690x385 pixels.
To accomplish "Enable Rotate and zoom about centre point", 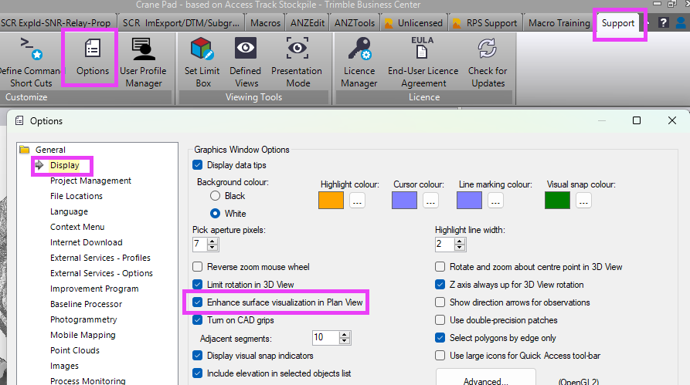I will (440, 267).
